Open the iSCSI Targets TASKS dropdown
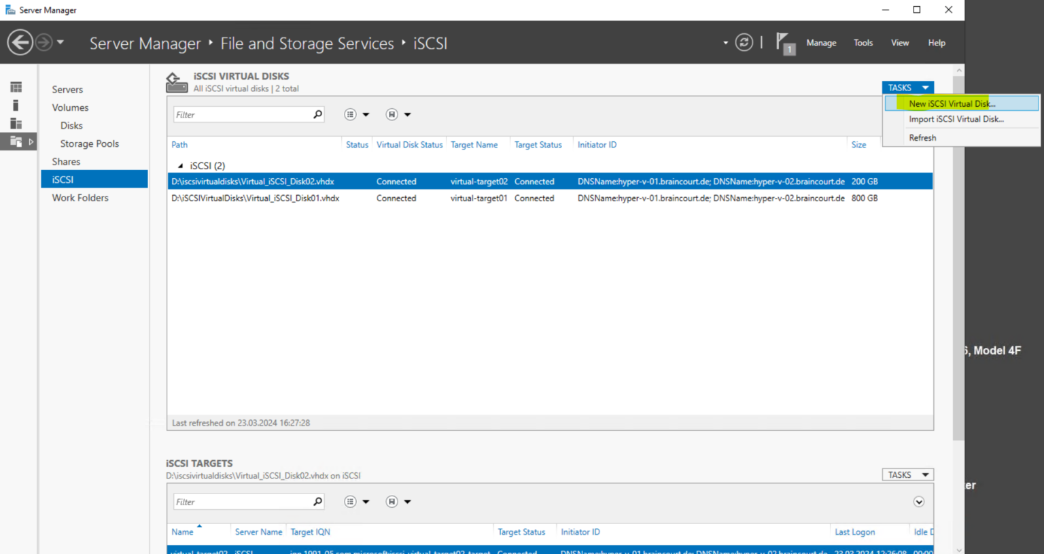The image size is (1044, 554). point(907,474)
